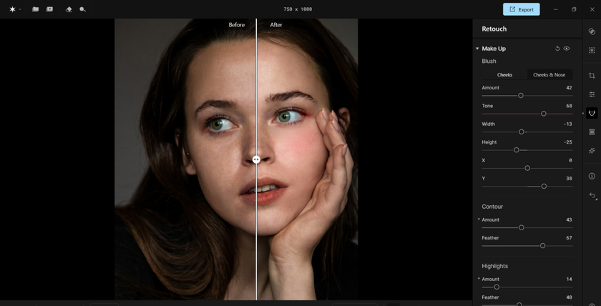Click the Tone value 68
The width and height of the screenshot is (601, 306).
tap(570, 106)
